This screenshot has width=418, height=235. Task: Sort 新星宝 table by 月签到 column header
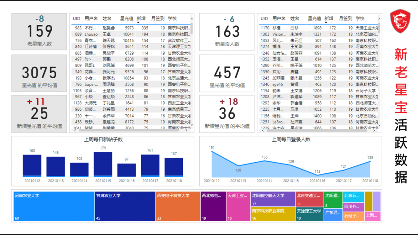(346, 18)
